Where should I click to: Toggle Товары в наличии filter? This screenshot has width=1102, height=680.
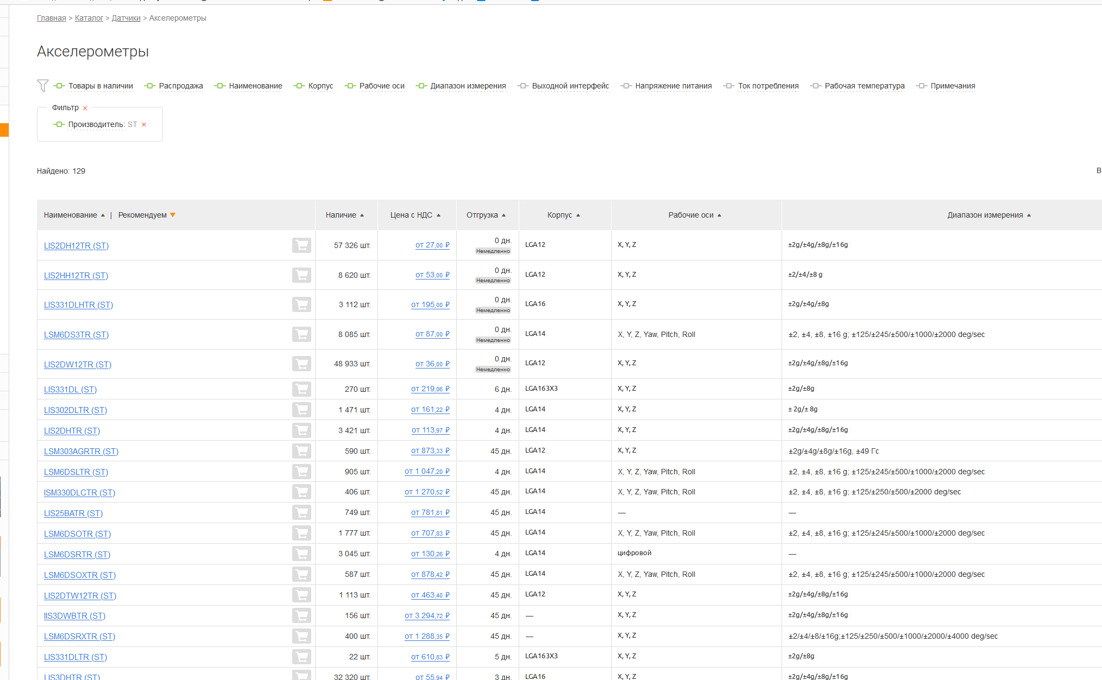pyautogui.click(x=100, y=86)
